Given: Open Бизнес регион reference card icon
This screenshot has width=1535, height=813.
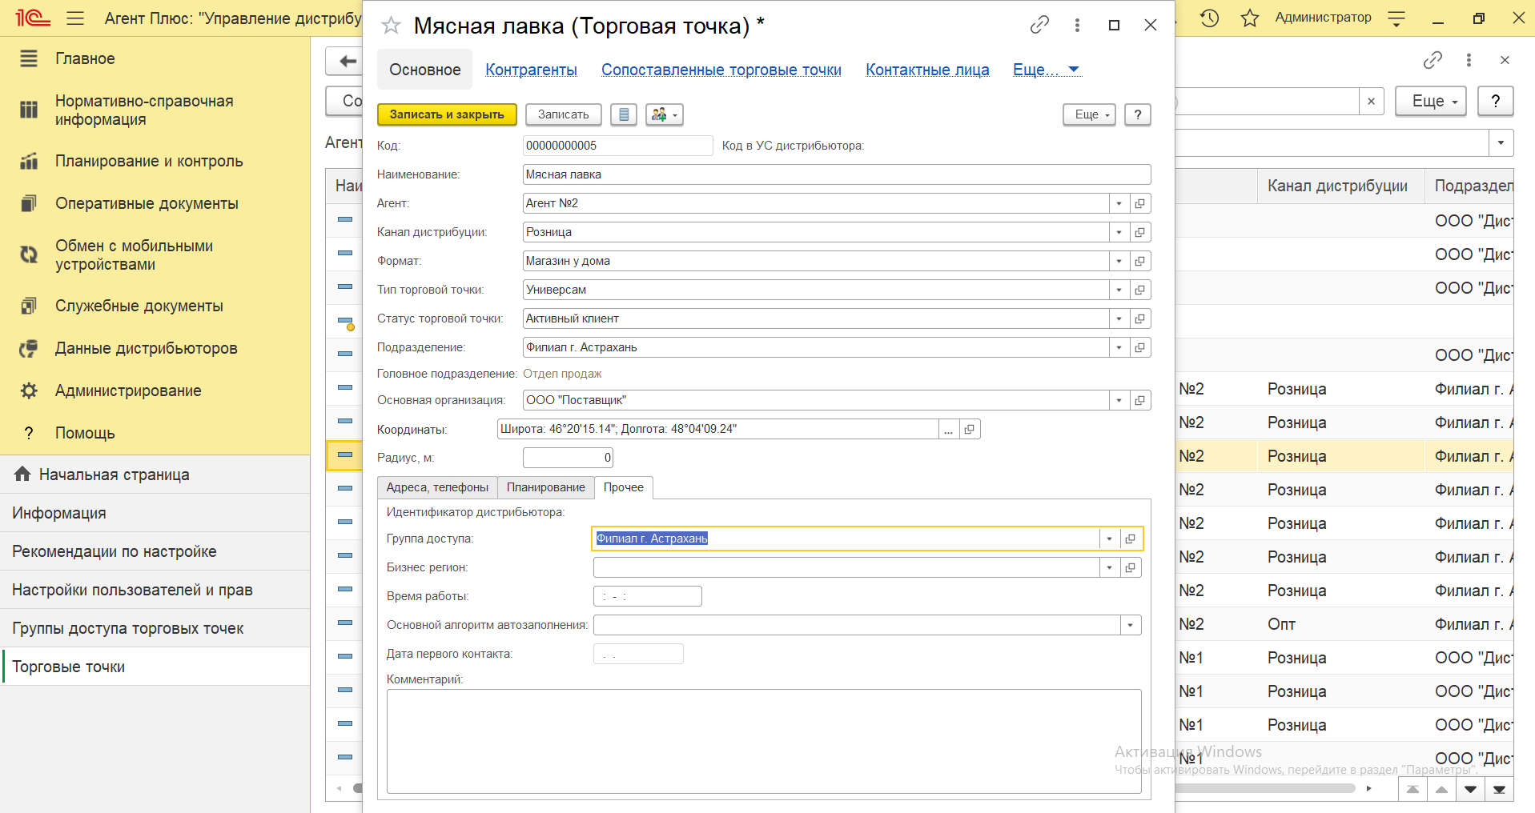Looking at the screenshot, I should pos(1131,567).
